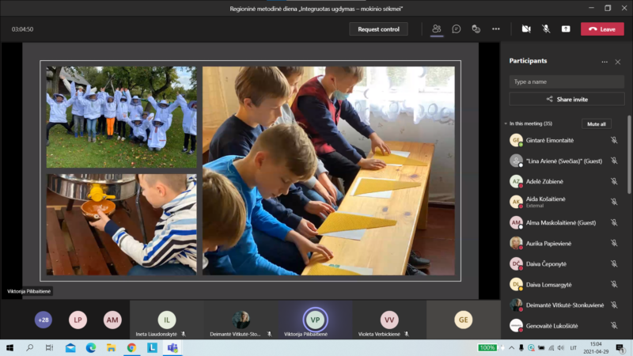The height and width of the screenshot is (356, 633).
Task: Click the share icon in Share invite
Action: 549,100
